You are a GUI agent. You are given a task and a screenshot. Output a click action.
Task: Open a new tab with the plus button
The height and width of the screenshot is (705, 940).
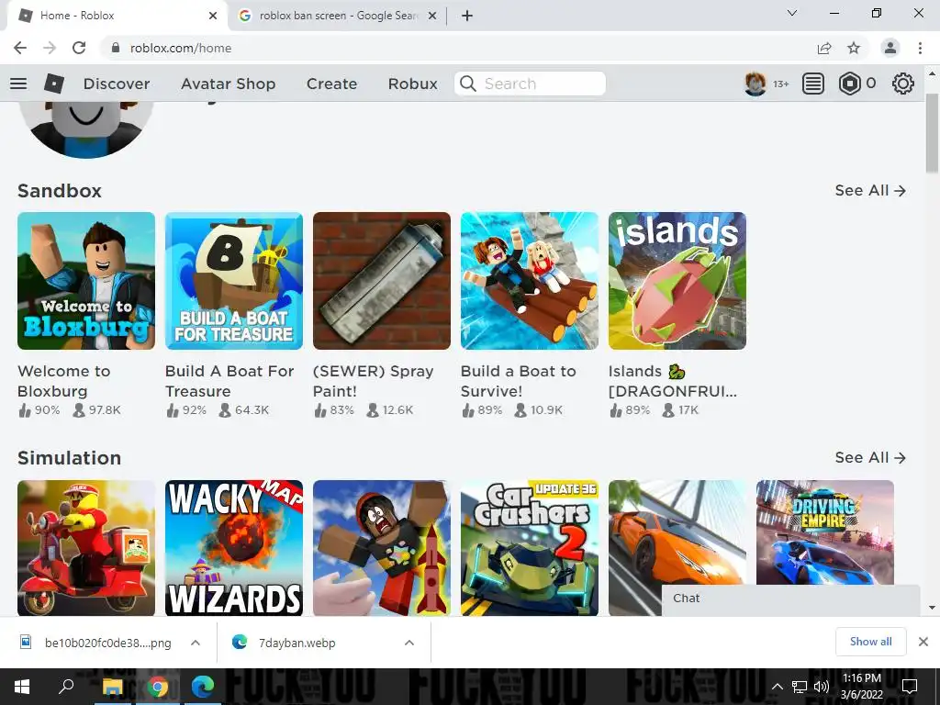(467, 16)
